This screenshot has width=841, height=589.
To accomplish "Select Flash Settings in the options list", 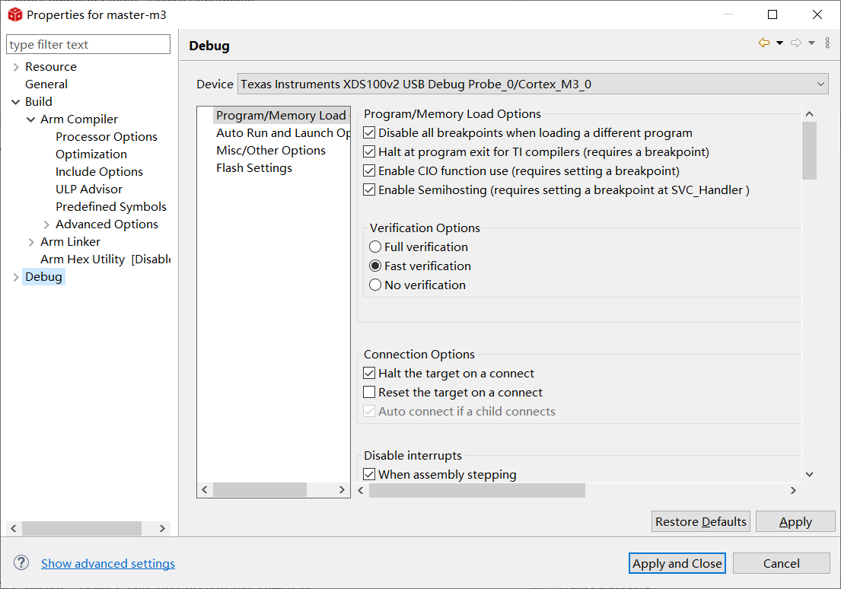I will click(x=254, y=168).
